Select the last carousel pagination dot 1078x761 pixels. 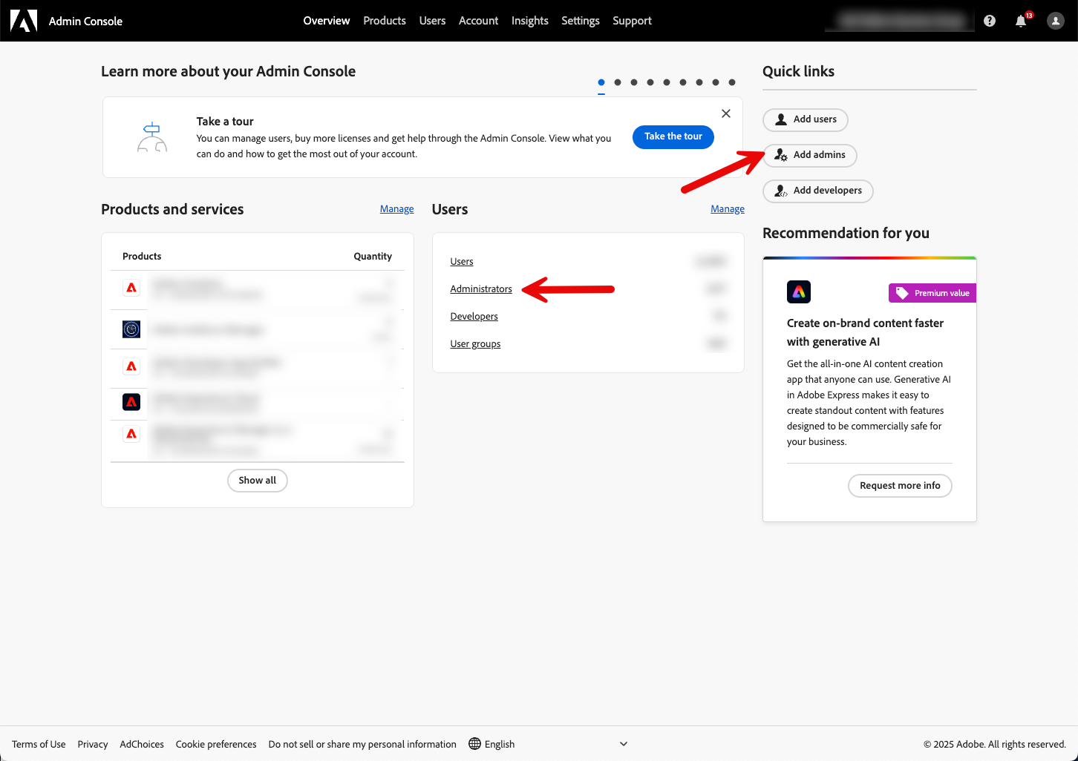(x=732, y=82)
